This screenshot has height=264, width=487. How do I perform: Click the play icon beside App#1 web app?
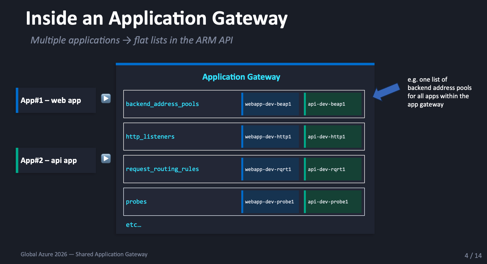[106, 99]
